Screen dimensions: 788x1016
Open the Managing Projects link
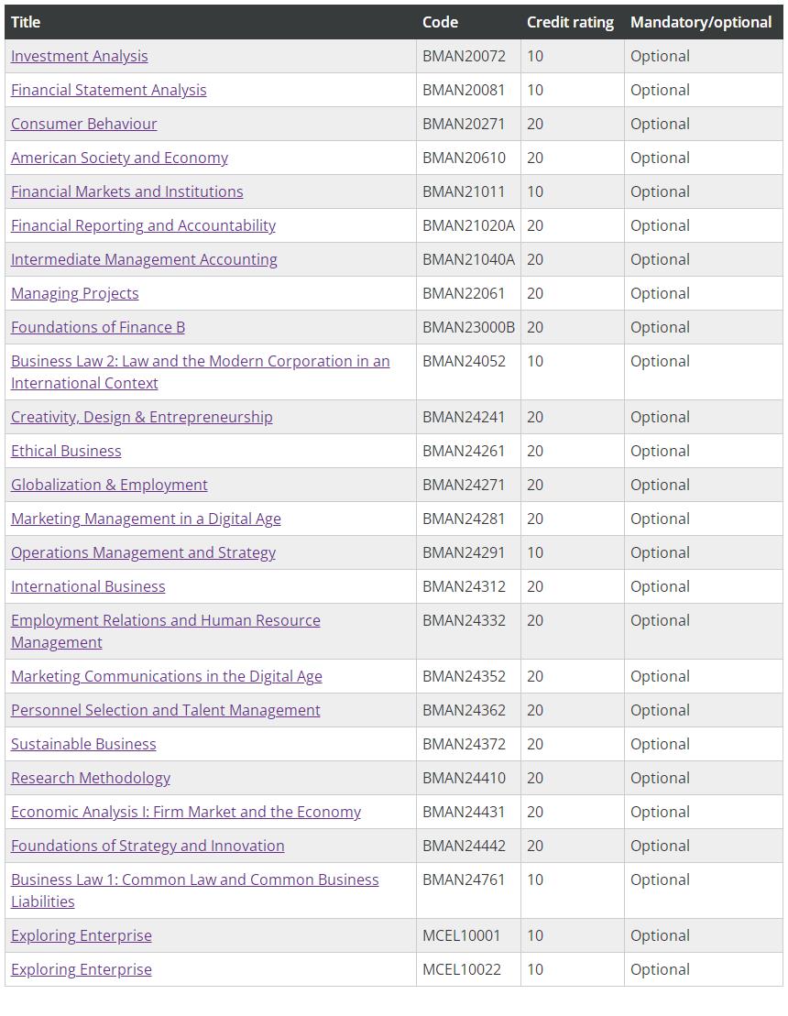pyautogui.click(x=74, y=293)
